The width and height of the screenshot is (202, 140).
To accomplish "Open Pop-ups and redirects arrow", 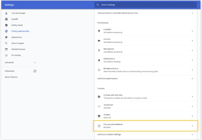I will tap(192, 126).
